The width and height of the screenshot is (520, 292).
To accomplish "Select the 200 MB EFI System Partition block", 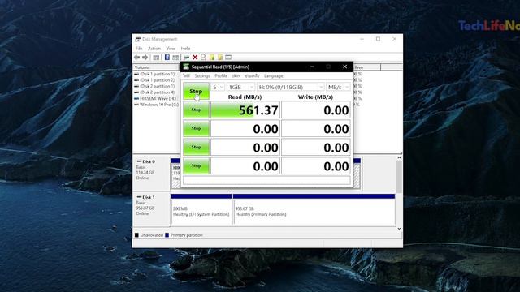I will point(201,210).
